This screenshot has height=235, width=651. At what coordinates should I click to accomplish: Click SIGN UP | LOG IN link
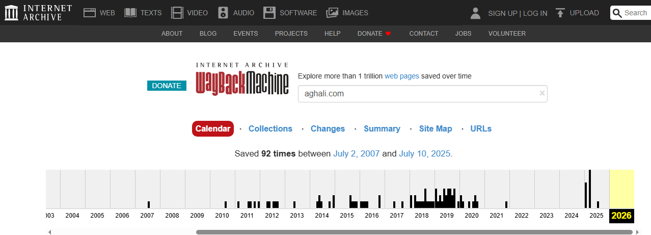click(518, 13)
